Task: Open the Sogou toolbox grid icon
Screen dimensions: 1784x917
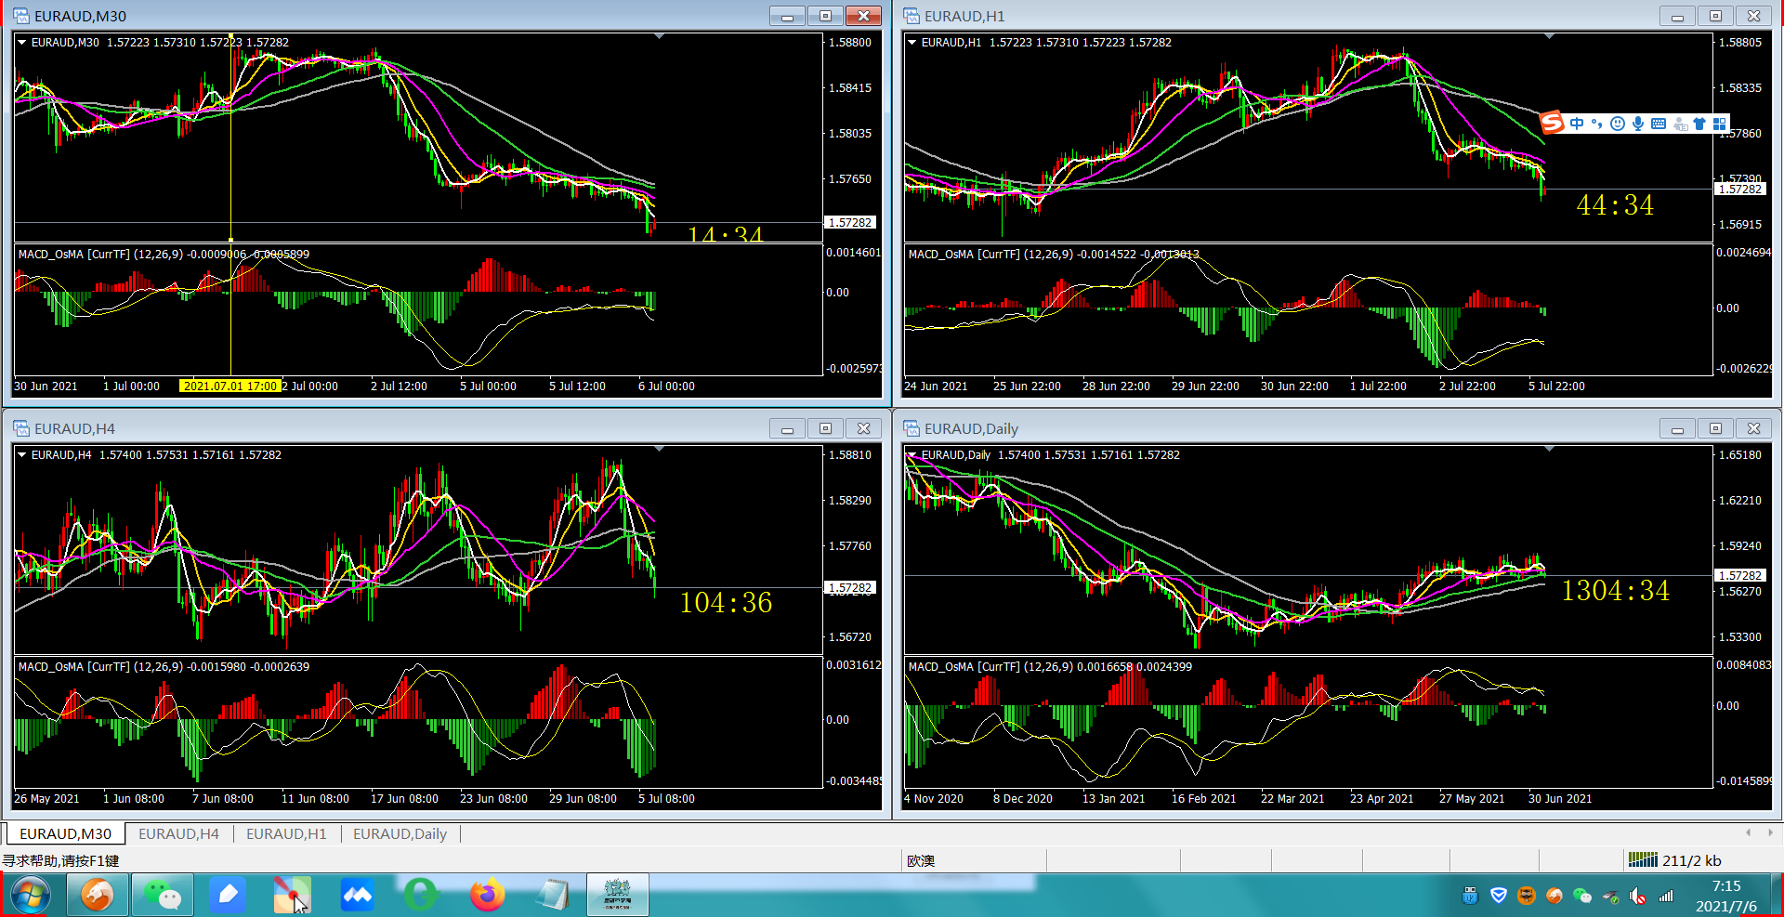Action: pyautogui.click(x=1720, y=124)
